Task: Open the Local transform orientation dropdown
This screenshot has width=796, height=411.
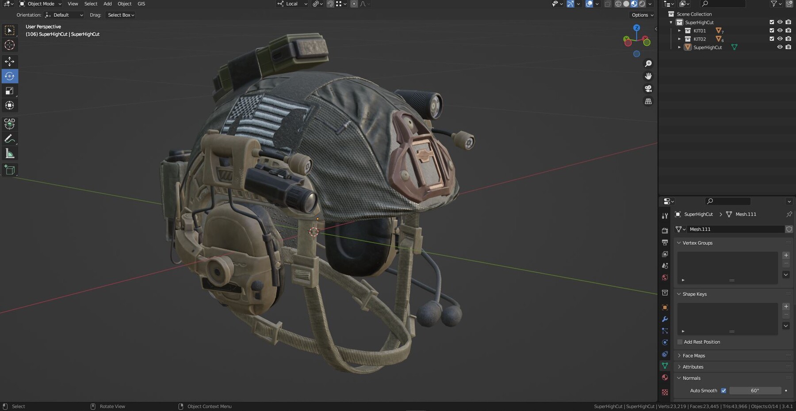Action: (292, 4)
